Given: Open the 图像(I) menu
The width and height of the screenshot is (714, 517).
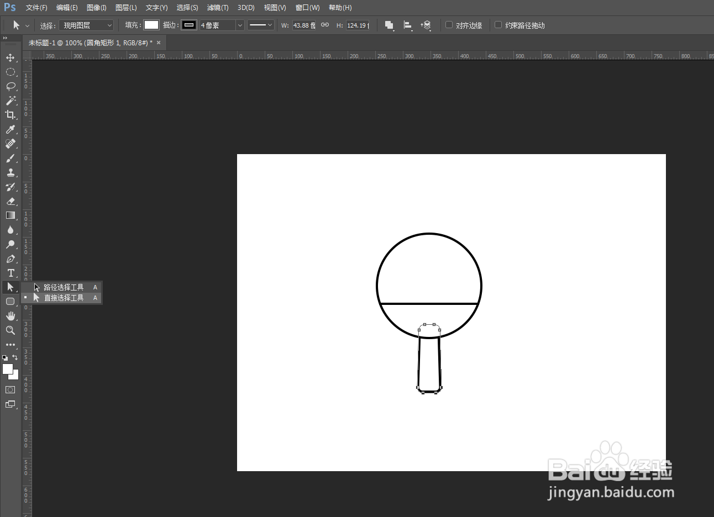Looking at the screenshot, I should tap(97, 8).
